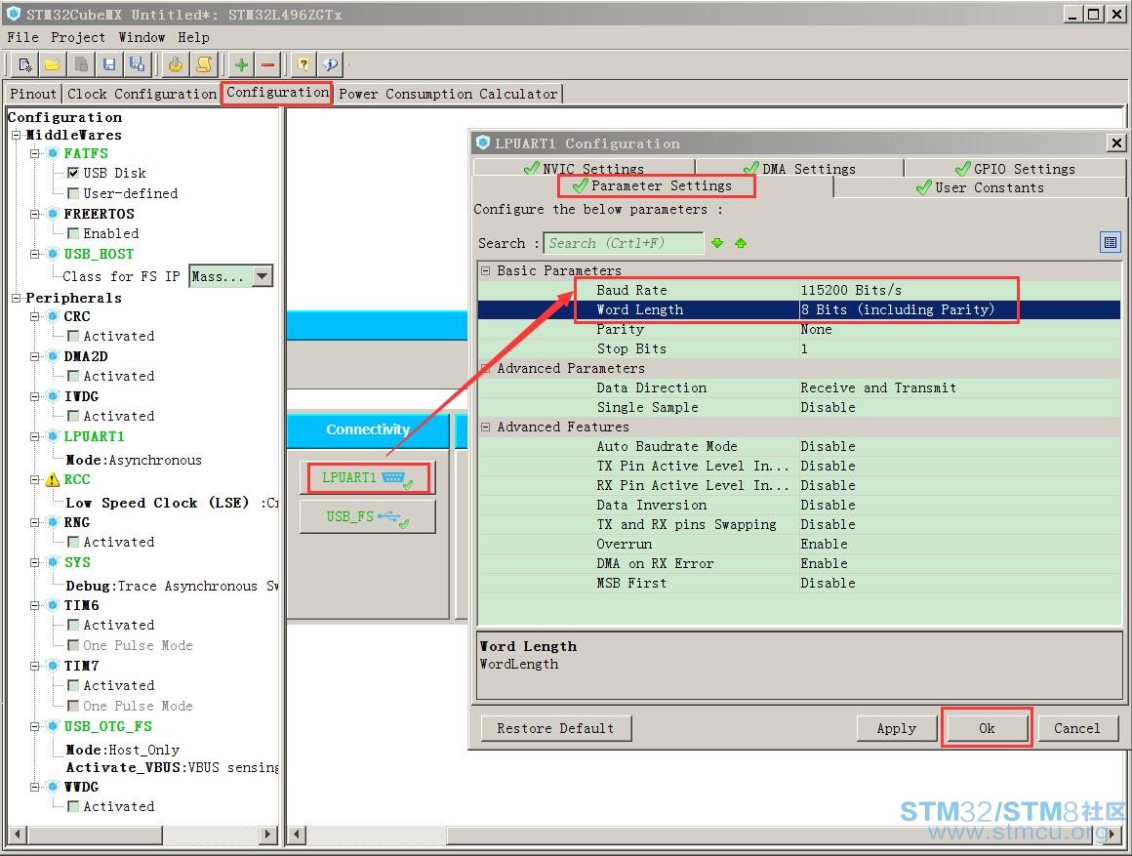Click the cube icon beside TIM6

[x=53, y=605]
